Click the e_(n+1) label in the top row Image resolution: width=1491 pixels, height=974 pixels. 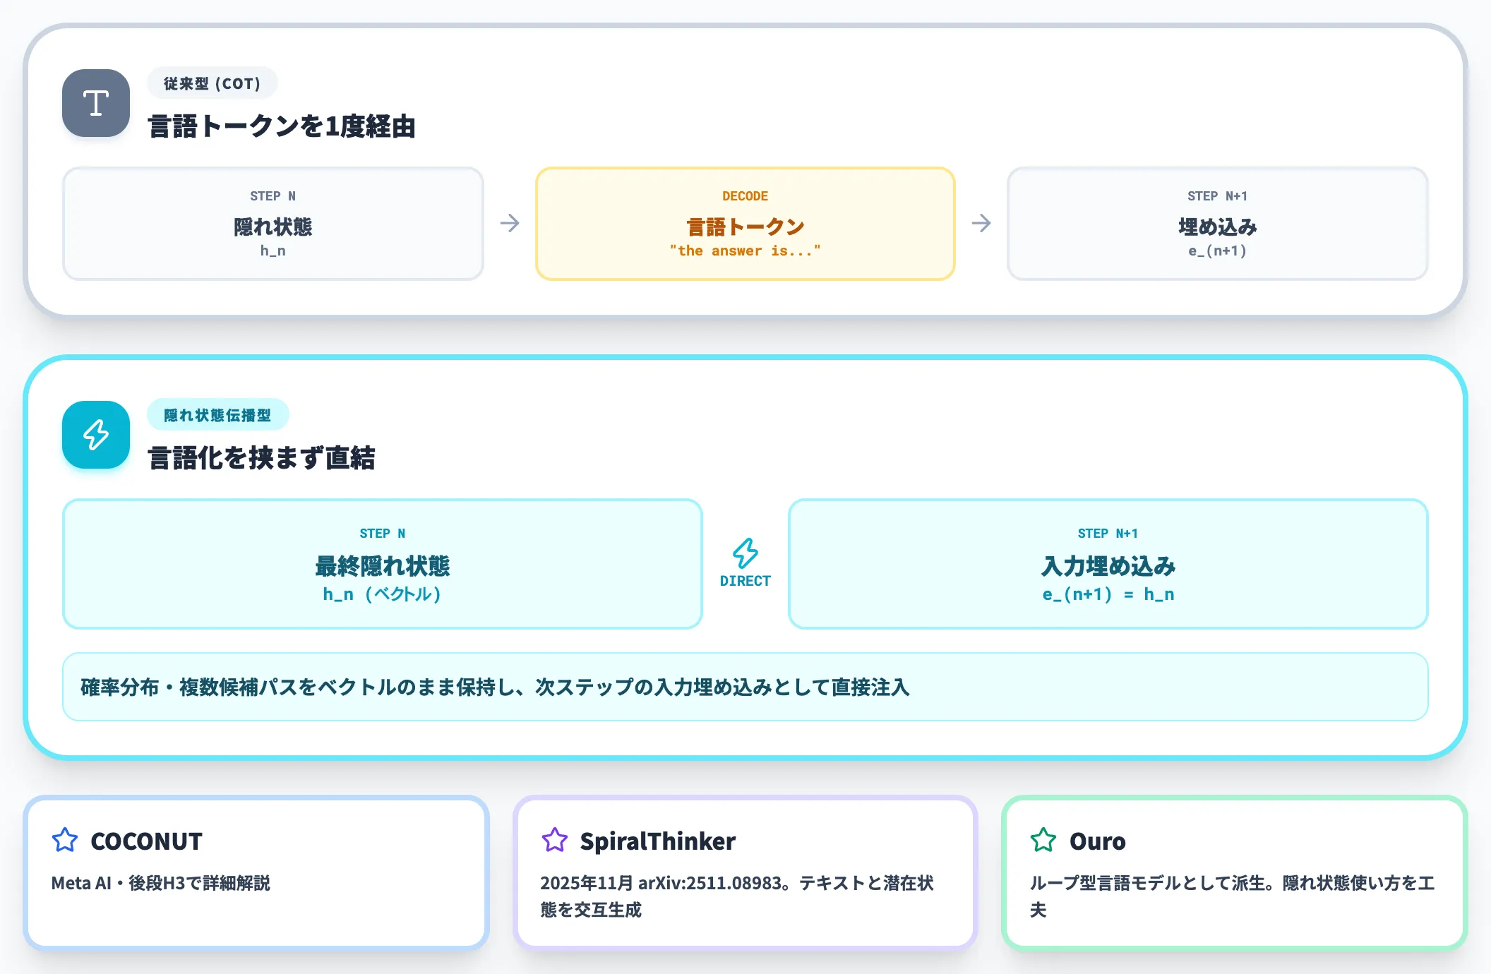[1218, 251]
